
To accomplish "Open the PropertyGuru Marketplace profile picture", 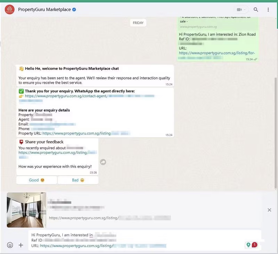I will (x=10, y=10).
